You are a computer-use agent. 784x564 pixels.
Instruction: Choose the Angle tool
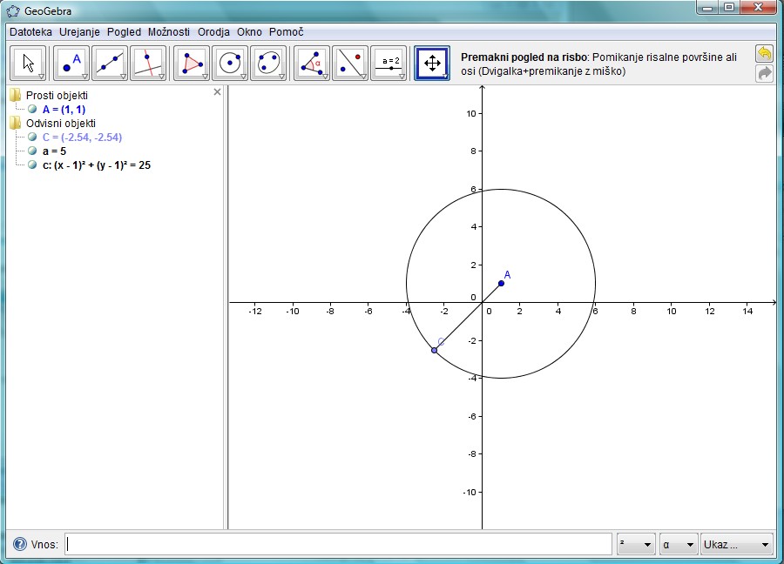coord(312,64)
